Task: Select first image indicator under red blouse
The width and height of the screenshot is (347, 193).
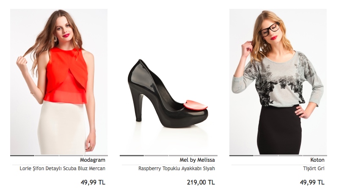Action: 22,155
